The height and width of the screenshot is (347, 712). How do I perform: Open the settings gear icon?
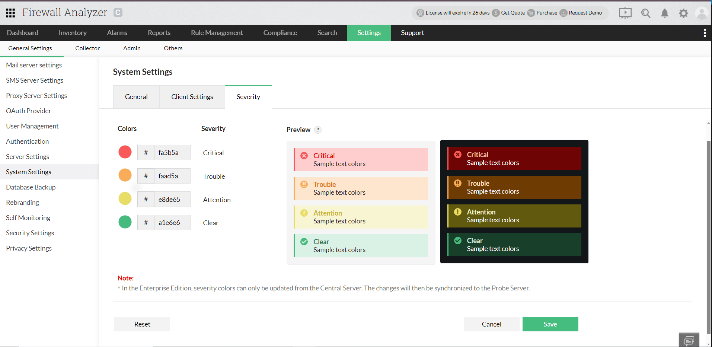683,13
